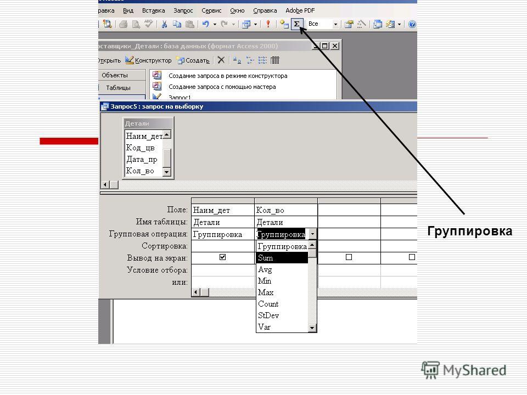The image size is (527, 395).
Task: Select Var in the group operation list
Action: tap(282, 326)
